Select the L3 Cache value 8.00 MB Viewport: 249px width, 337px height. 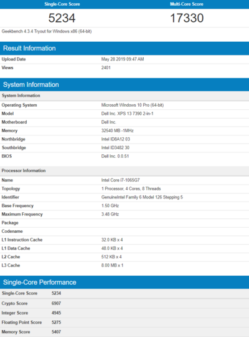pyautogui.click(x=112, y=265)
